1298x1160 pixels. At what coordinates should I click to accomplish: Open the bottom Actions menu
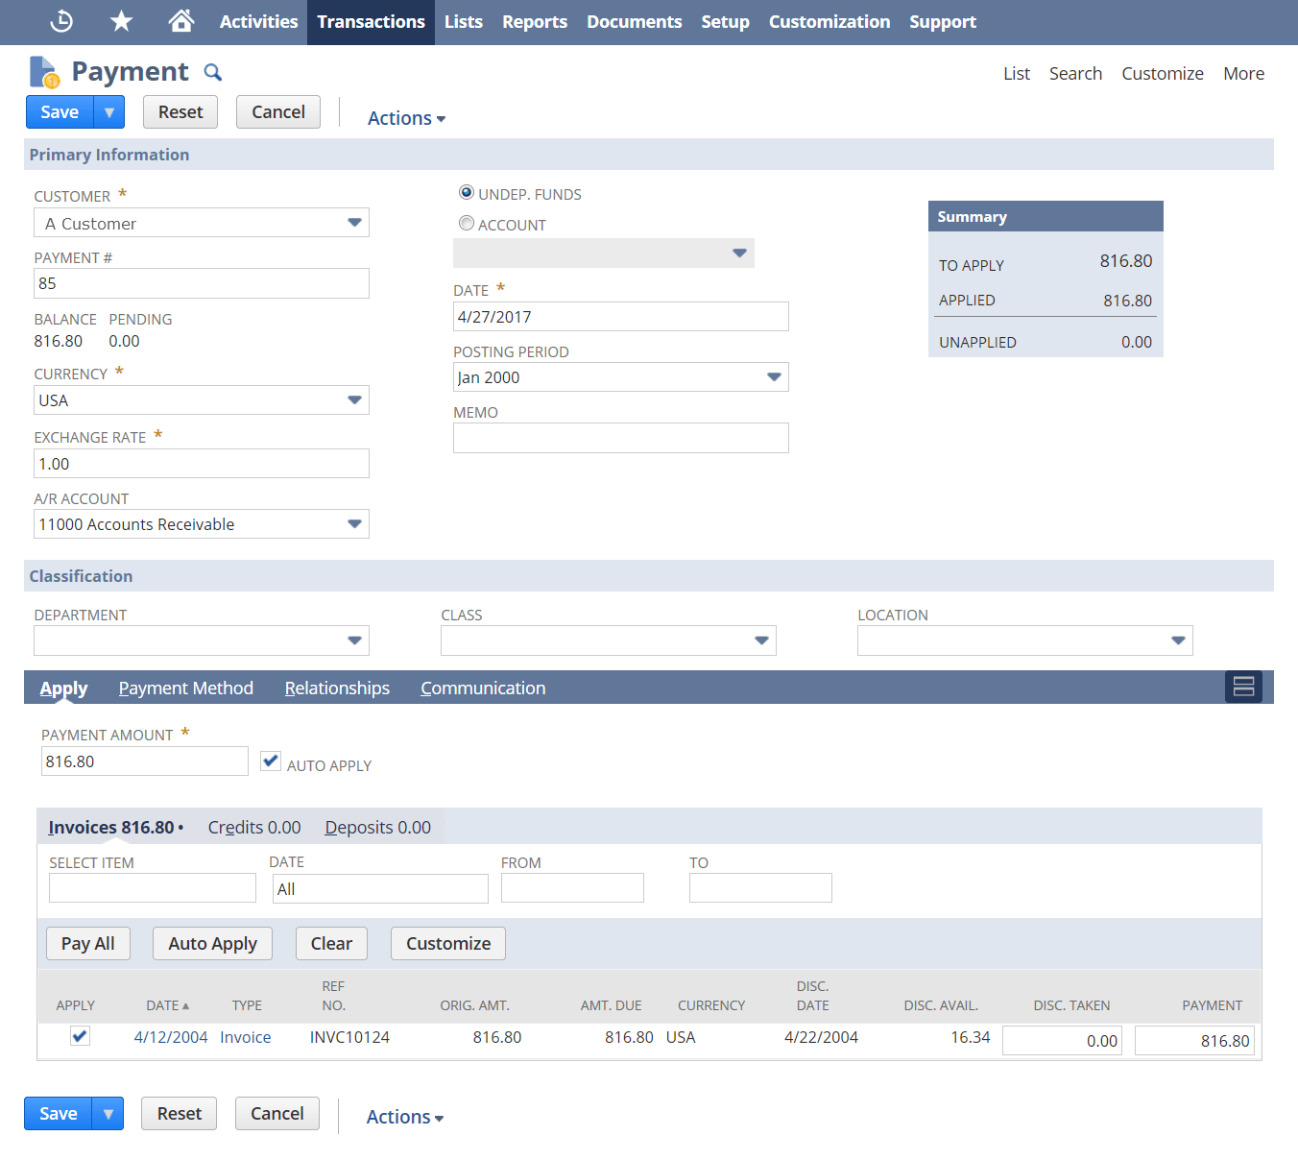pyautogui.click(x=404, y=1117)
